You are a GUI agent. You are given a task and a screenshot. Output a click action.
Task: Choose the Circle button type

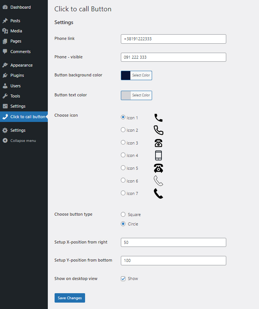coord(123,224)
